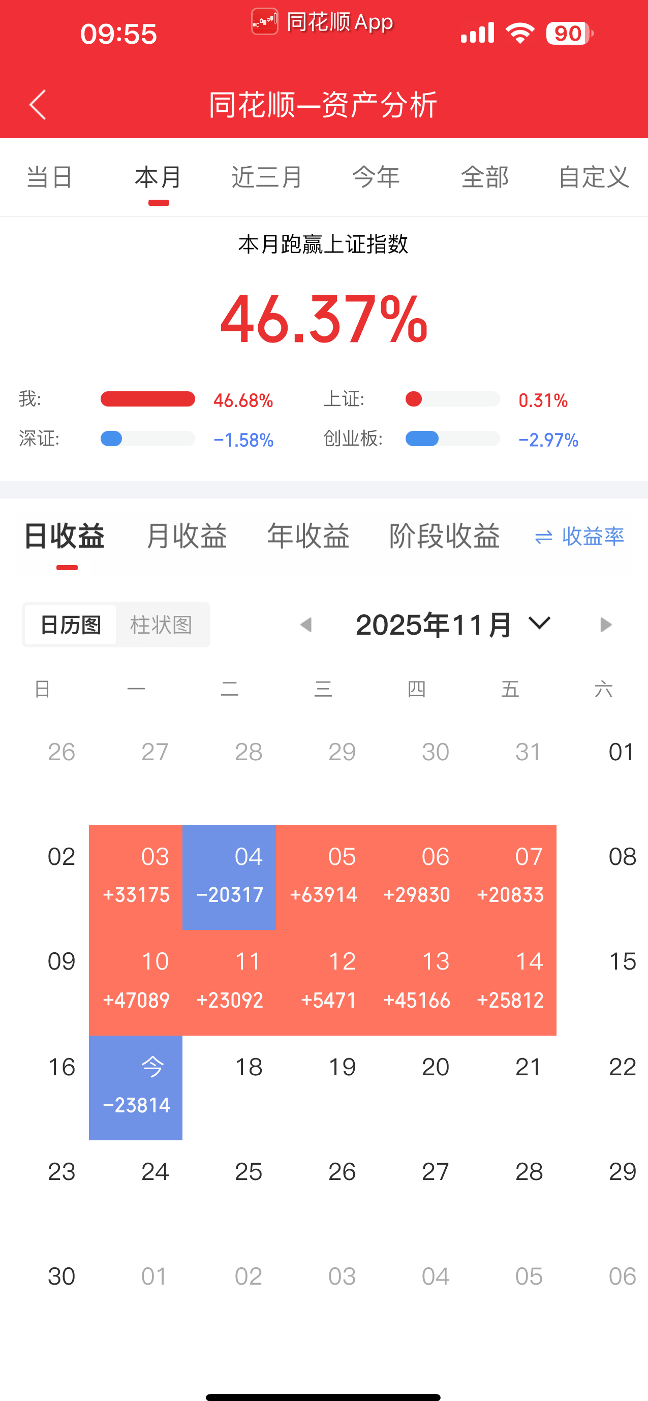Select today's cell showing -23814
Image resolution: width=648 pixels, height=1401 pixels.
136,1087
